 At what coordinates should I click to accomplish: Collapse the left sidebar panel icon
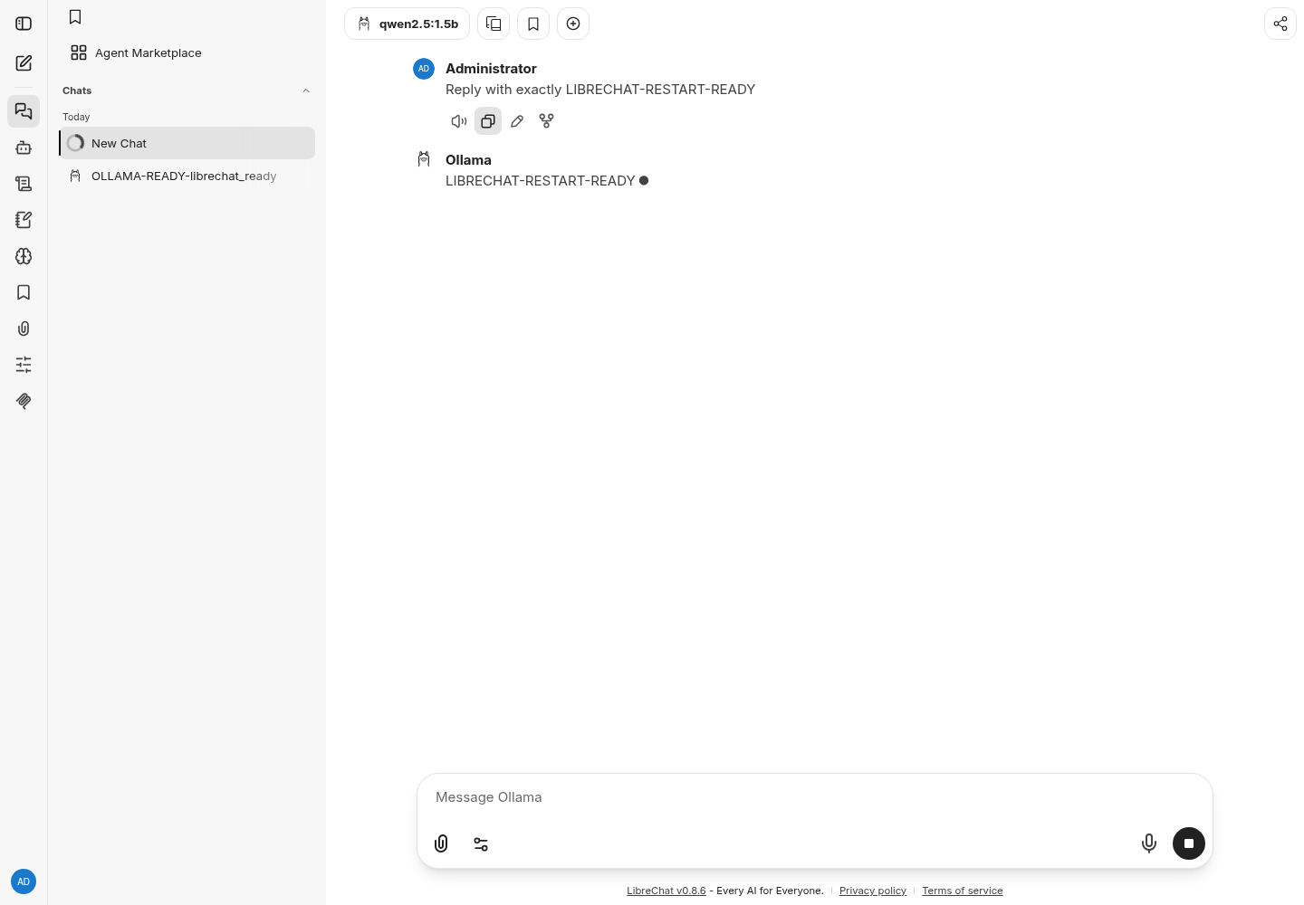point(24,24)
